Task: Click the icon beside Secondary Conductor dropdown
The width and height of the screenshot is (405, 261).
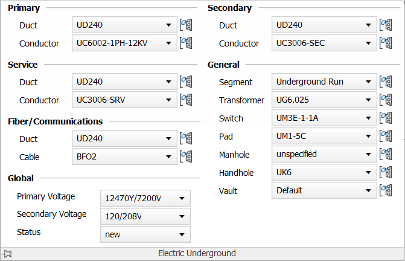Action: click(x=386, y=43)
